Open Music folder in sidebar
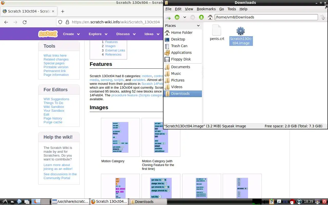 183,74
